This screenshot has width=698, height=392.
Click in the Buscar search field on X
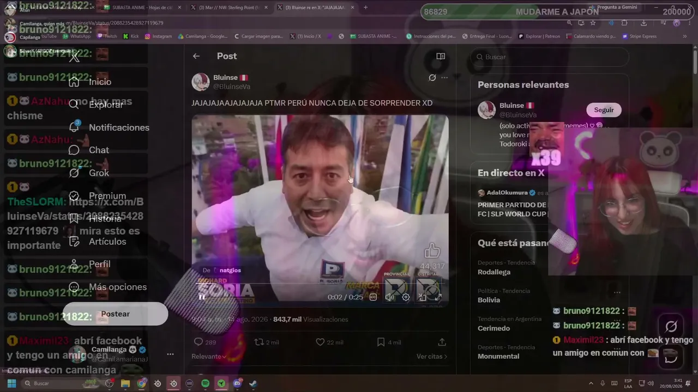[x=549, y=57]
